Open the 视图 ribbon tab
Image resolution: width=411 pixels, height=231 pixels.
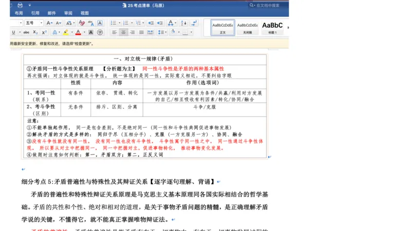(84, 13)
